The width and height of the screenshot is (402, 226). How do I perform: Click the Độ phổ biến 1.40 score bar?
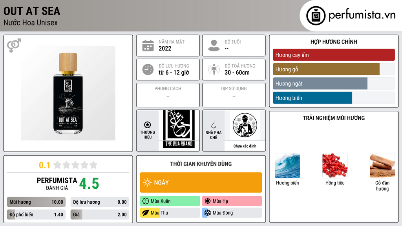[x=36, y=215]
